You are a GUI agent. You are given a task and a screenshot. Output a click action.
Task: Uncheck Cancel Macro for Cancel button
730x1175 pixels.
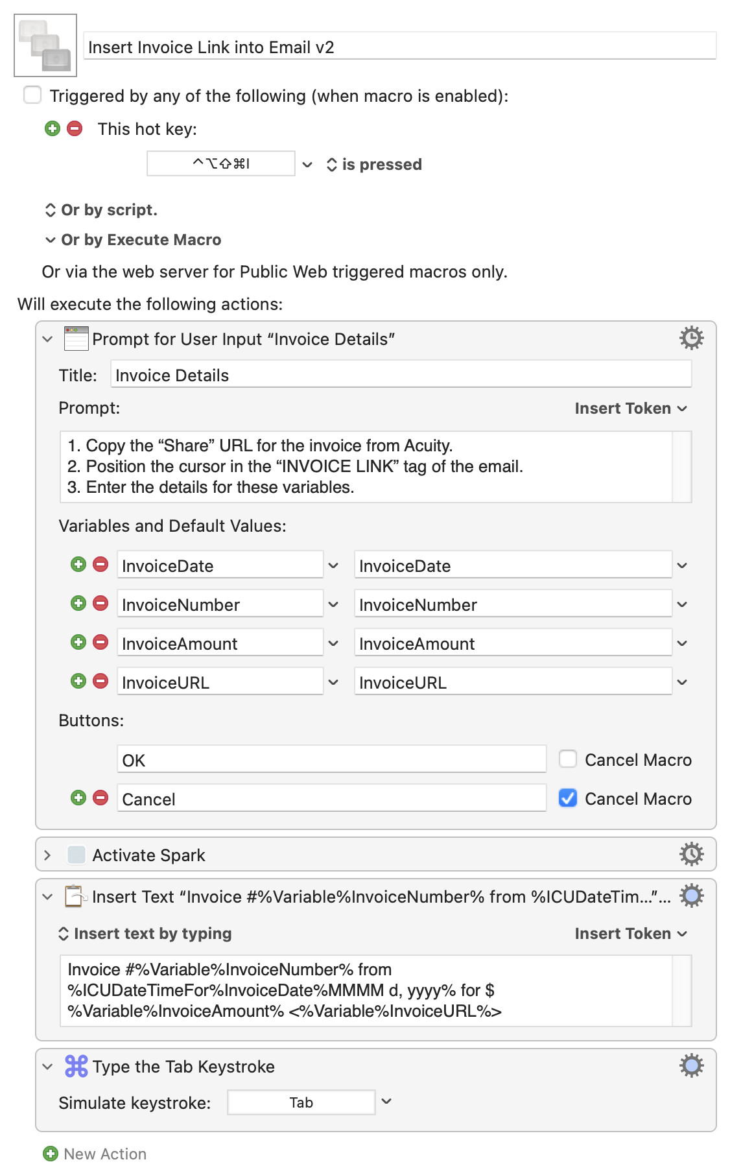(568, 798)
